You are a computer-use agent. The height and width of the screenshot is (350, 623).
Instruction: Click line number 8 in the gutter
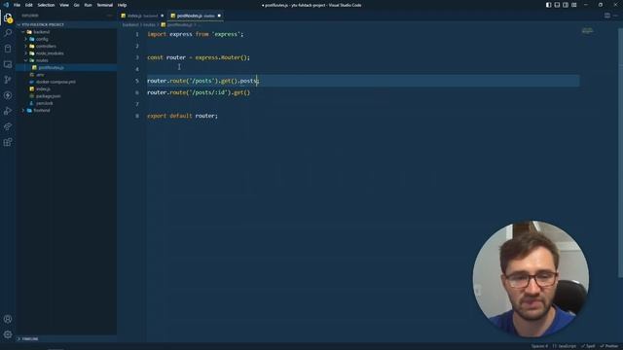click(137, 116)
